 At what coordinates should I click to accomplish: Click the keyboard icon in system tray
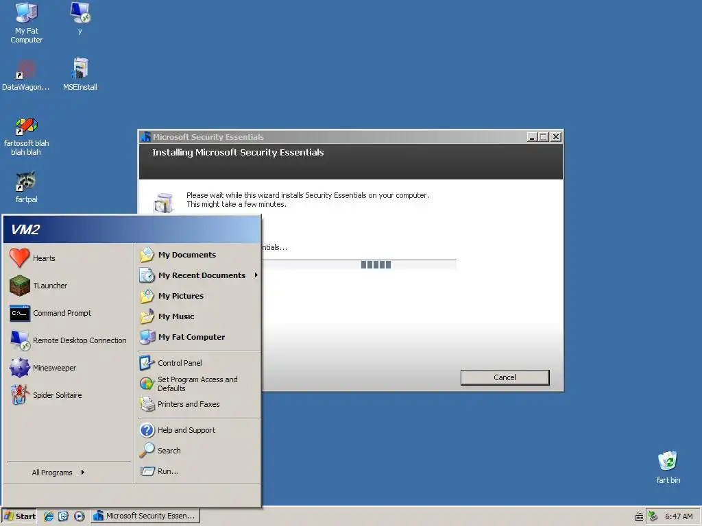pyautogui.click(x=639, y=517)
